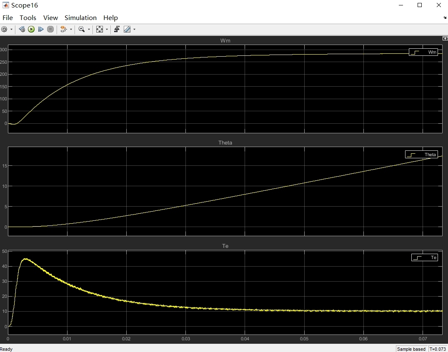Click the Wm legend entry
The width and height of the screenshot is (448, 352).
[x=423, y=52]
